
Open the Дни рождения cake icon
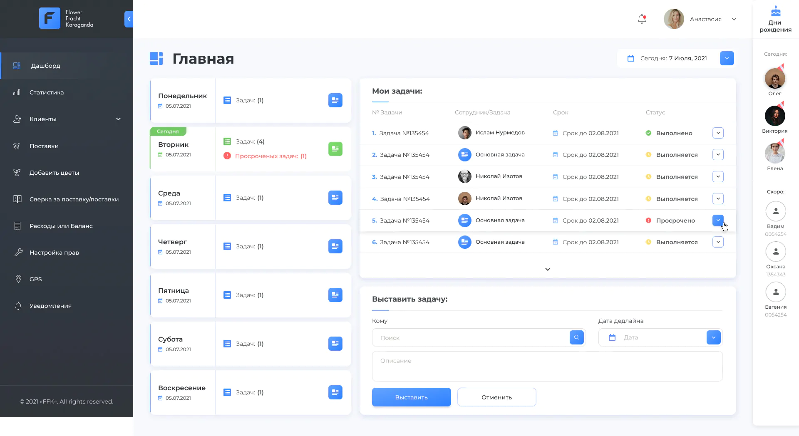tap(775, 11)
